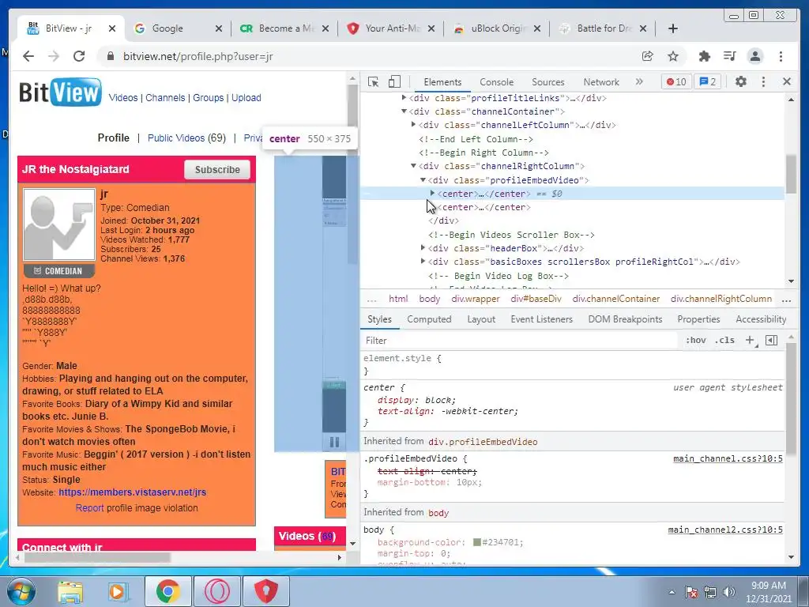Bookmark this page with the star
This screenshot has width=809, height=607.
[673, 56]
